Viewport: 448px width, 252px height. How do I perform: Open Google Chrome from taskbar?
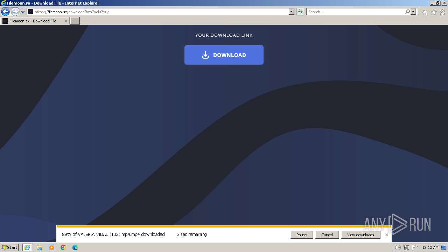63,247
